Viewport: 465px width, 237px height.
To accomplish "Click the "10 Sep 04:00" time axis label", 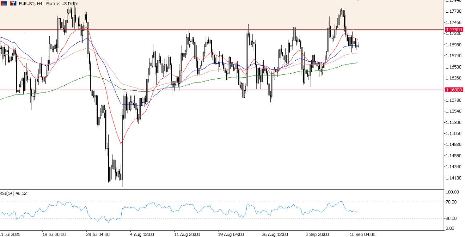I will point(363,234).
